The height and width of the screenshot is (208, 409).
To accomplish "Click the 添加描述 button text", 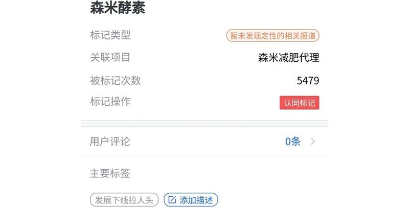I will (x=196, y=200).
